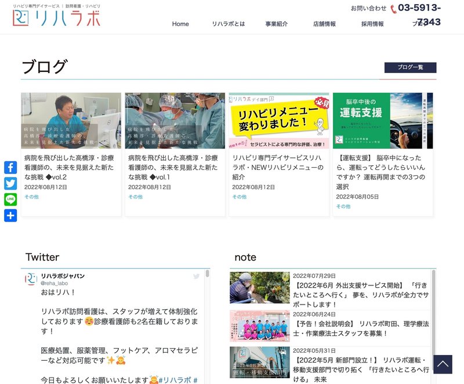Click お問い合わせ label in header
Image resolution: width=464 pixels, height=384 pixels.
pos(368,8)
